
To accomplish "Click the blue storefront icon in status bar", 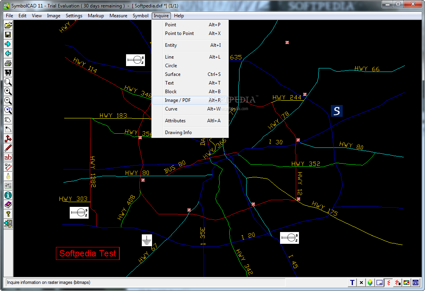I will point(416,283).
